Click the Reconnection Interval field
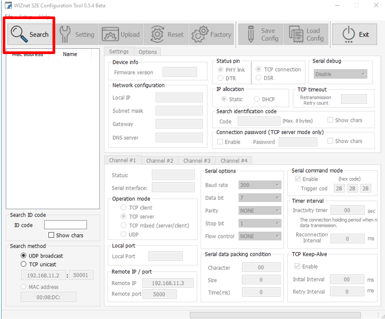This screenshot has width=385, height=319. click(347, 238)
